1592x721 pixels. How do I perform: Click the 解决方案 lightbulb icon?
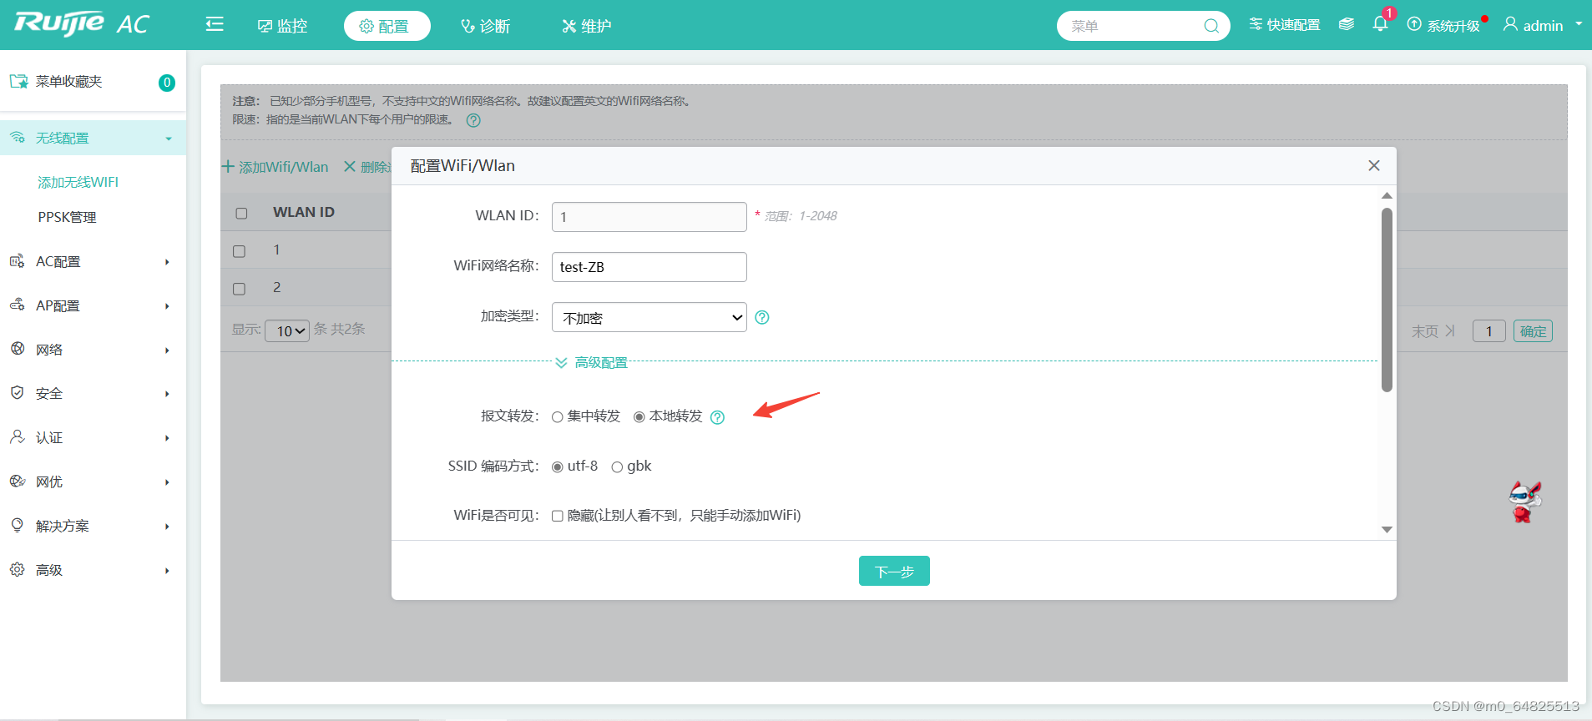tap(18, 525)
